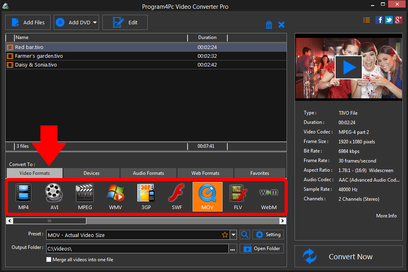Open the Web Formats tab
408x272 pixels.
pos(205,173)
